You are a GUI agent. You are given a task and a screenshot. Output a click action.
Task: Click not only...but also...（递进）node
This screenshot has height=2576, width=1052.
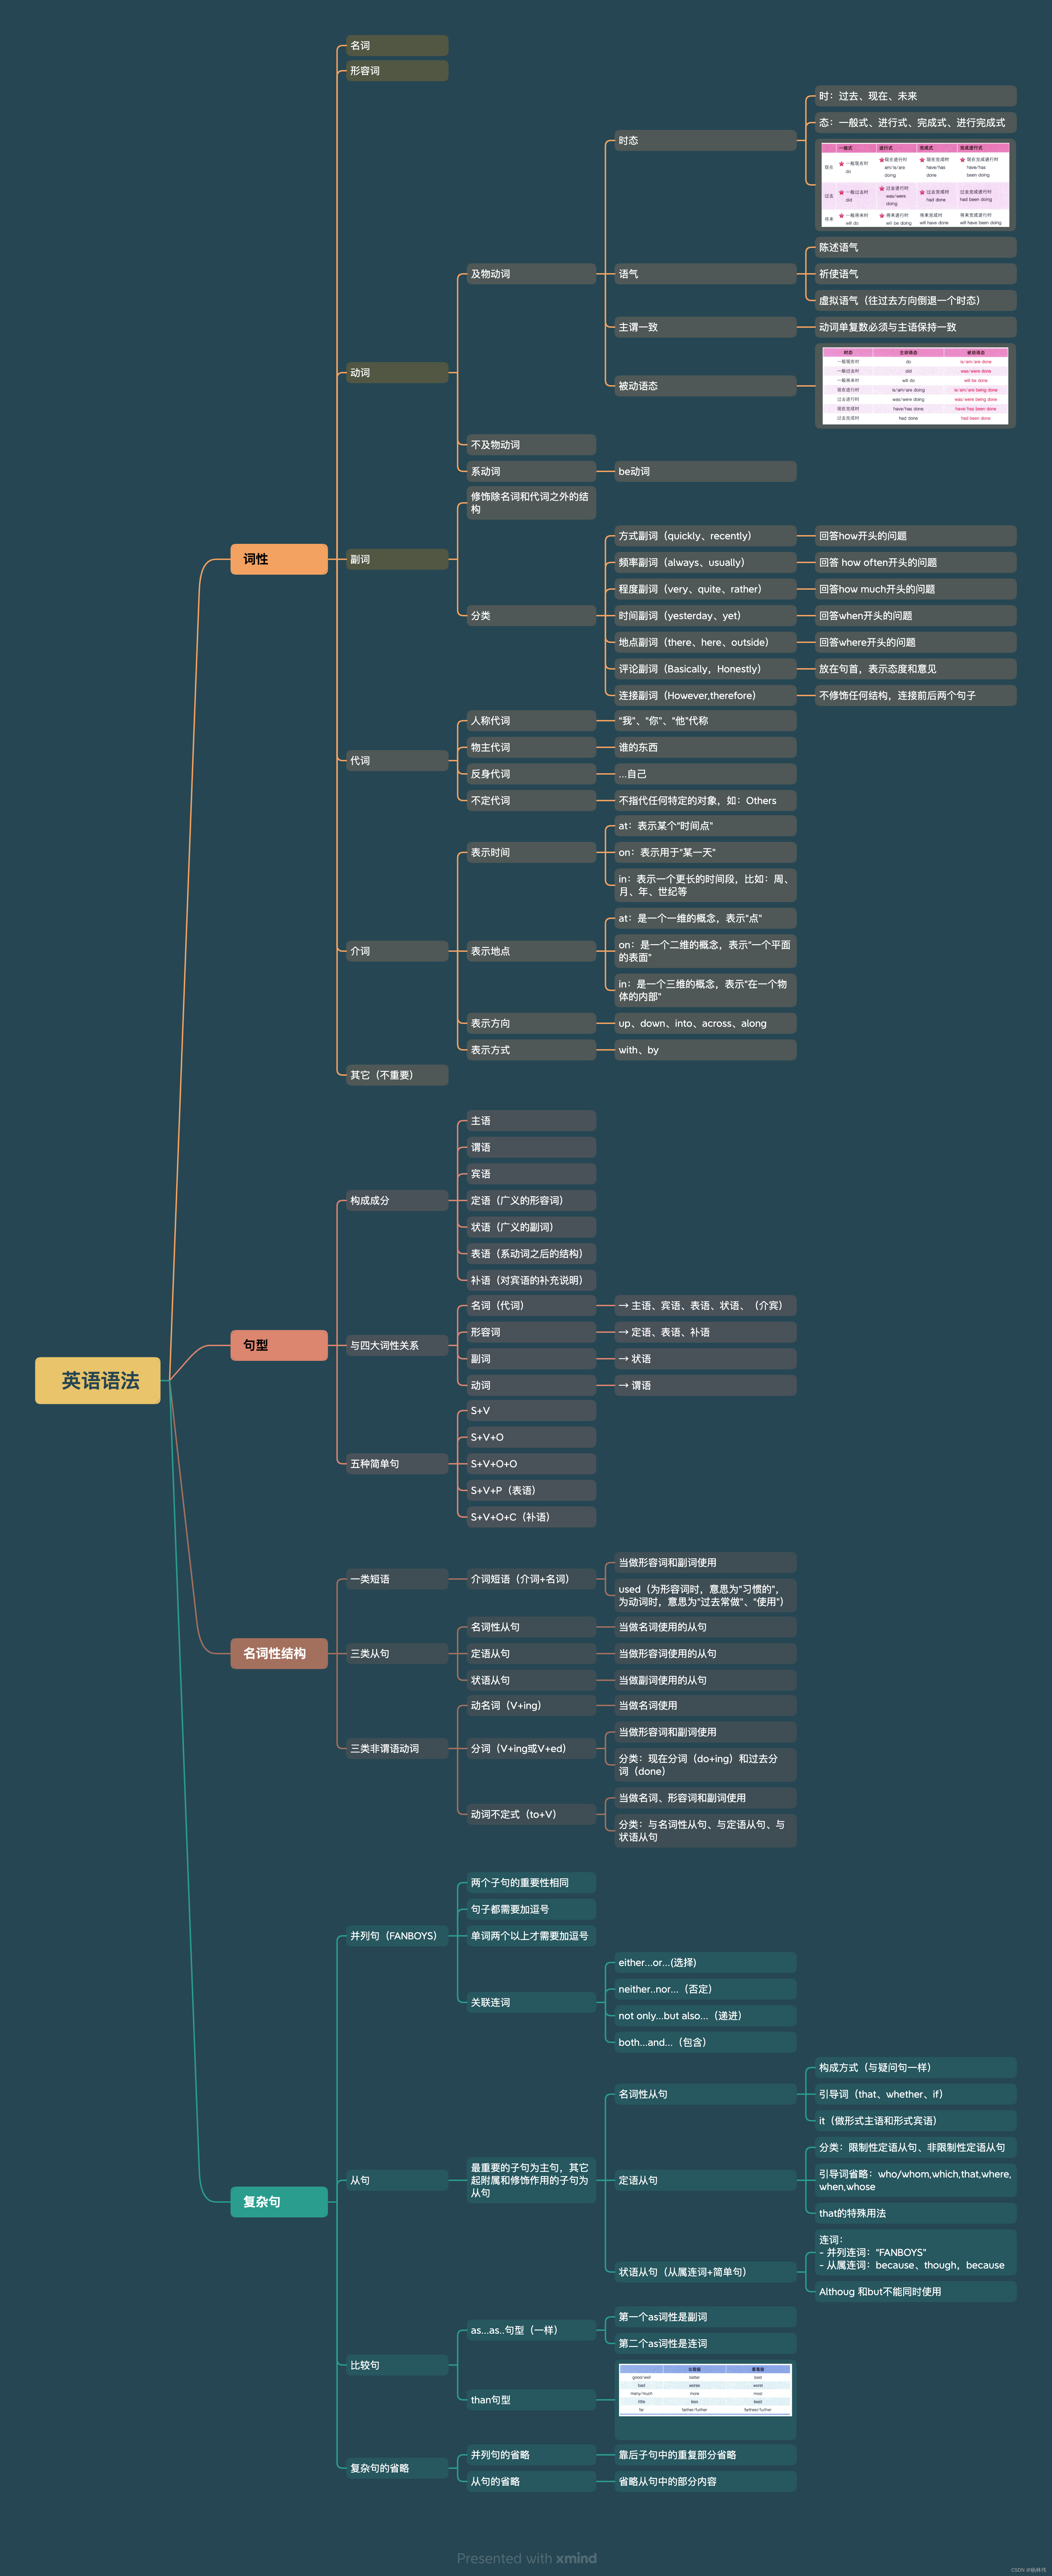[705, 2016]
